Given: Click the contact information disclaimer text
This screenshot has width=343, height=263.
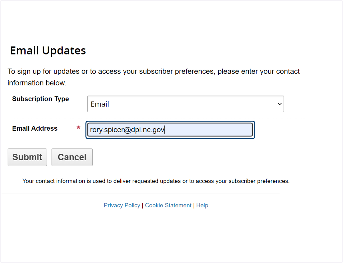Looking at the screenshot, I should (156, 181).
